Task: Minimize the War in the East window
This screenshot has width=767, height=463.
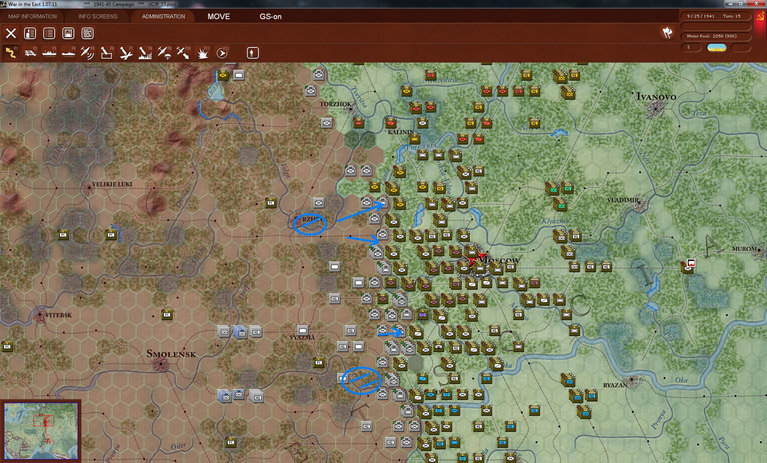Action: tap(730, 4)
